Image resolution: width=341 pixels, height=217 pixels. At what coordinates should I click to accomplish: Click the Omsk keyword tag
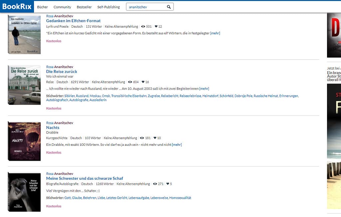(x=106, y=96)
